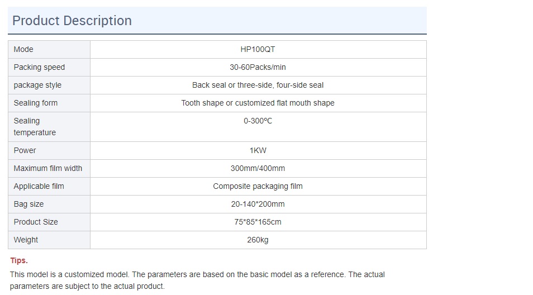Click the Power row label
This screenshot has height=295, width=533.
coord(25,150)
